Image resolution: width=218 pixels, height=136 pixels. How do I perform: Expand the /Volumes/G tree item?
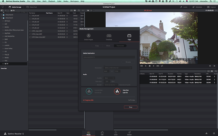tap(2, 15)
